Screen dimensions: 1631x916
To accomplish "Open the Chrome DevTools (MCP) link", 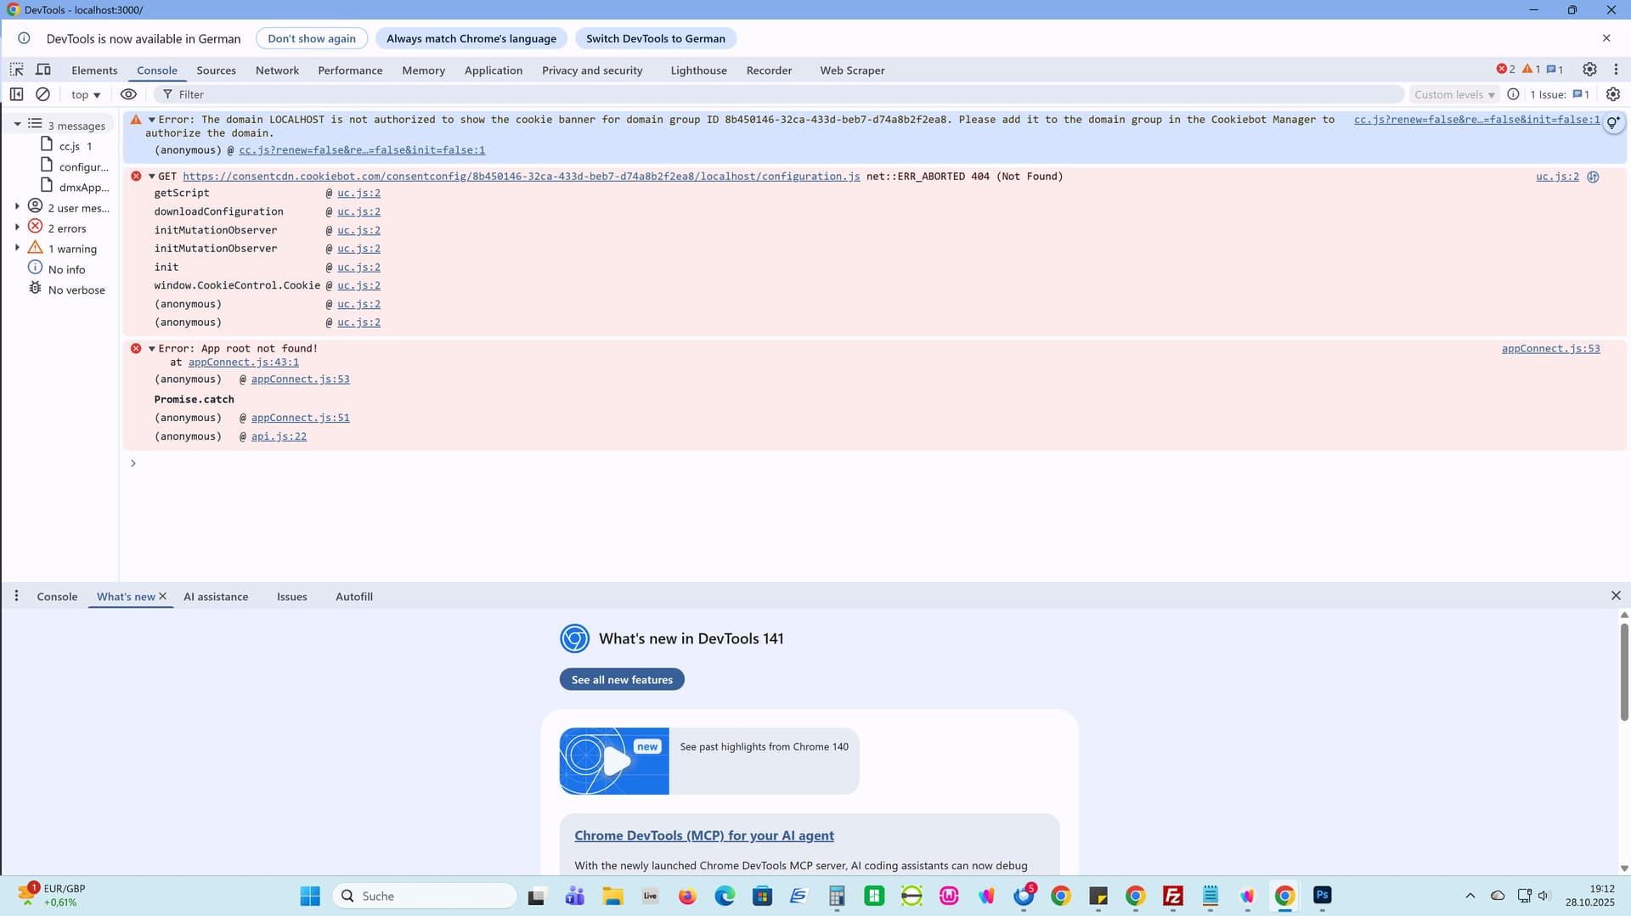I will tap(703, 835).
